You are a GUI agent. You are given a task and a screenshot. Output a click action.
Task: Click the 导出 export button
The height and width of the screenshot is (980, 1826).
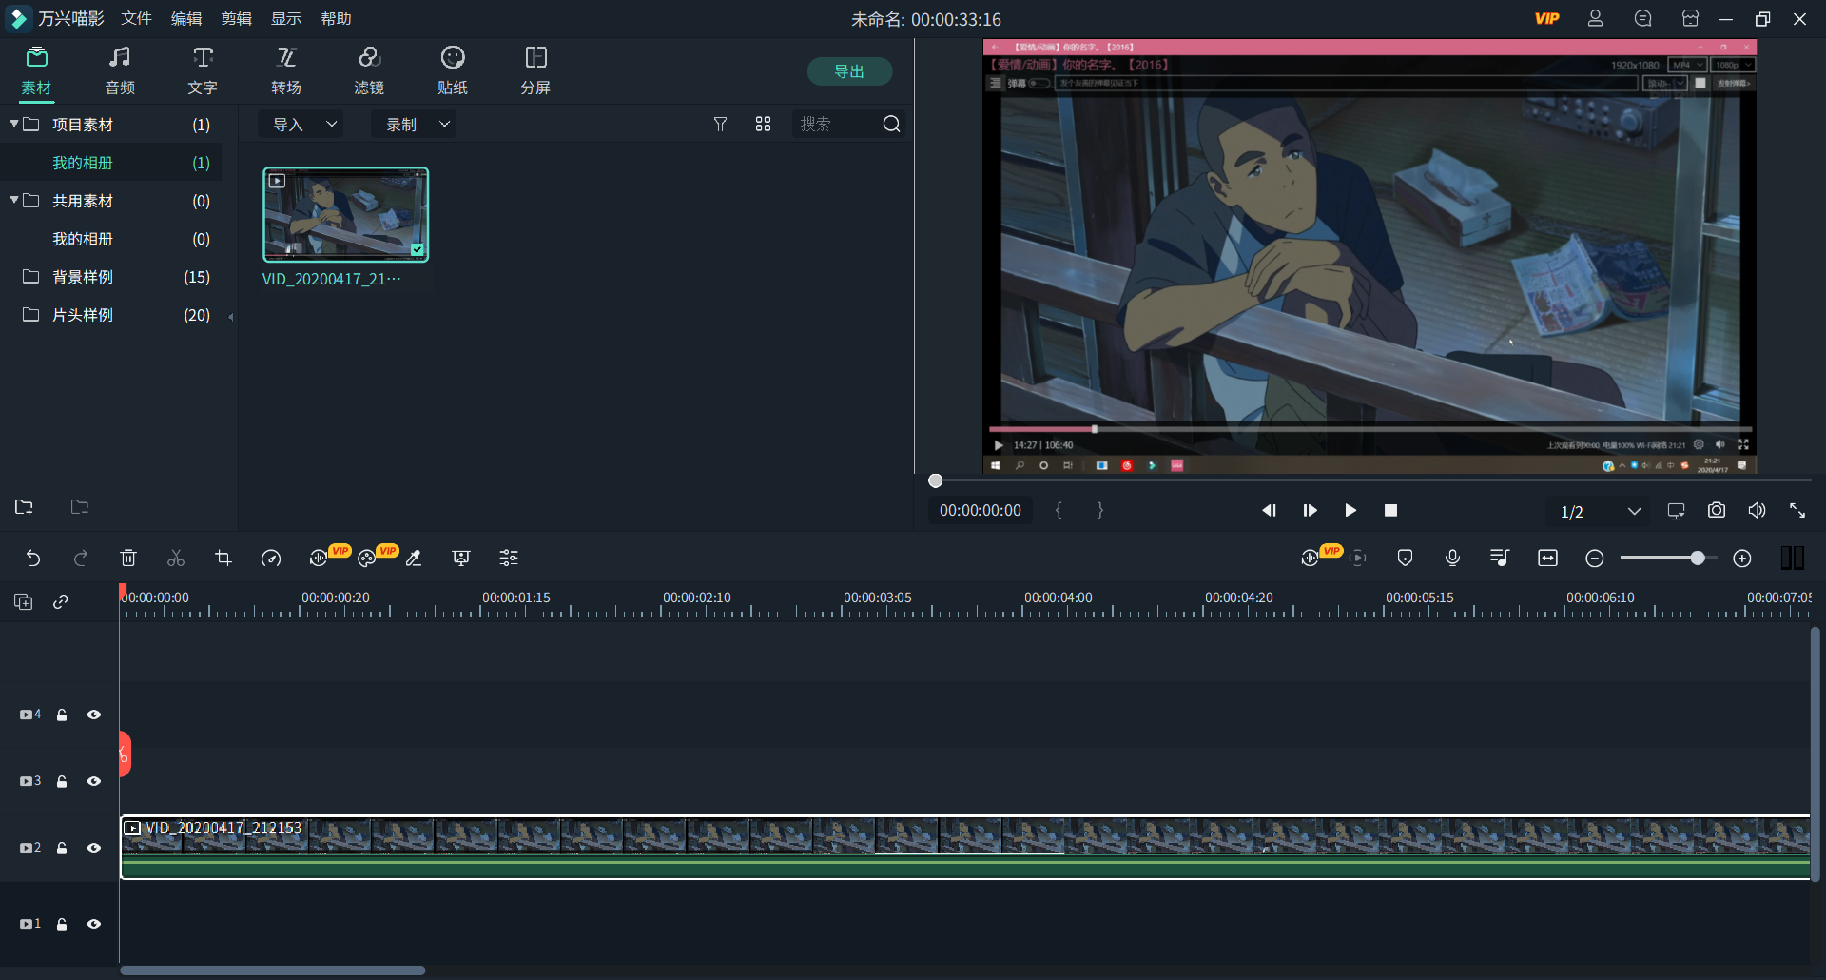(848, 71)
